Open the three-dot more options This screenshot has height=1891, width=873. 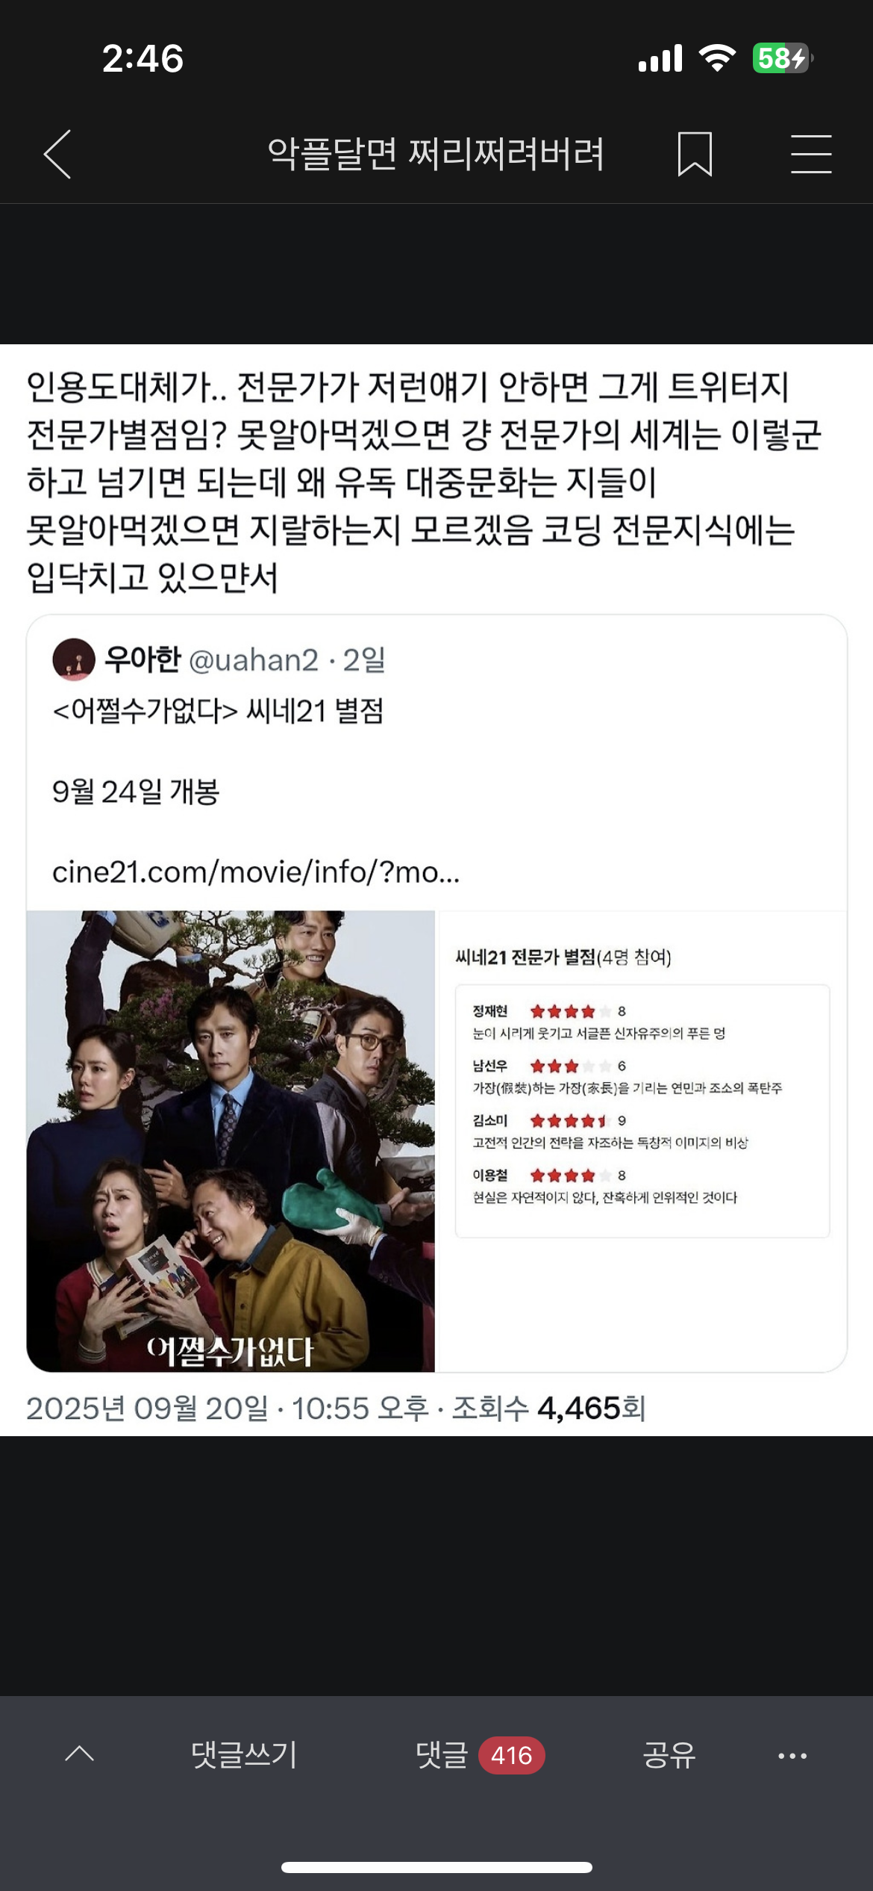(792, 1756)
